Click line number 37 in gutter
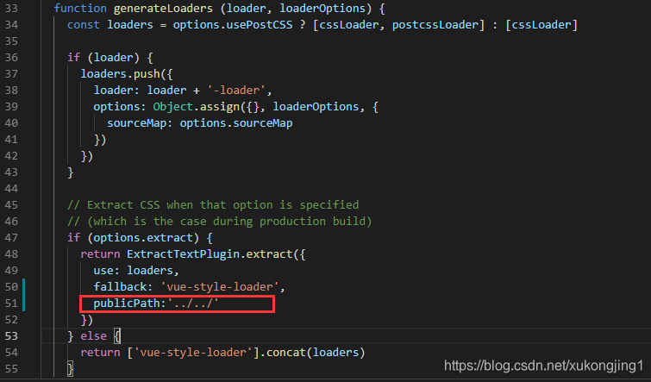Viewport: 651px width, 382px height. 11,74
